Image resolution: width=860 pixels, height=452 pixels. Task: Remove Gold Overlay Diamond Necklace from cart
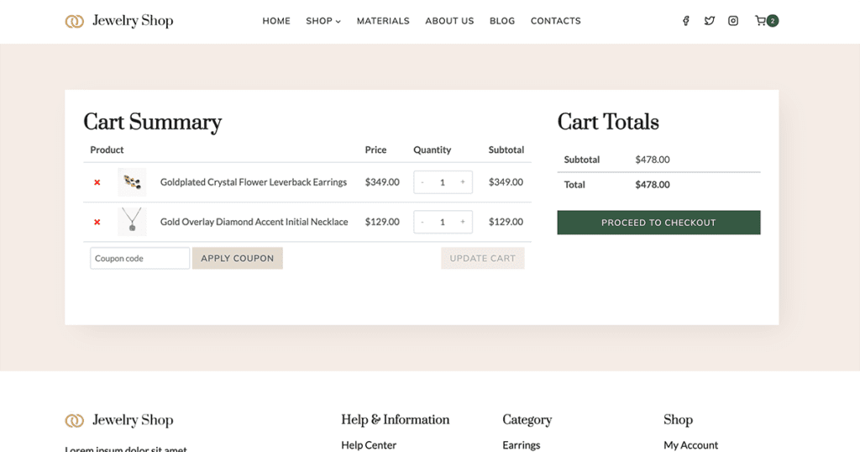click(x=97, y=222)
